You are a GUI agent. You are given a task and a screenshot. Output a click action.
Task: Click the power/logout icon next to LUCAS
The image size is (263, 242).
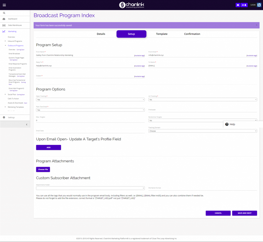259,5
